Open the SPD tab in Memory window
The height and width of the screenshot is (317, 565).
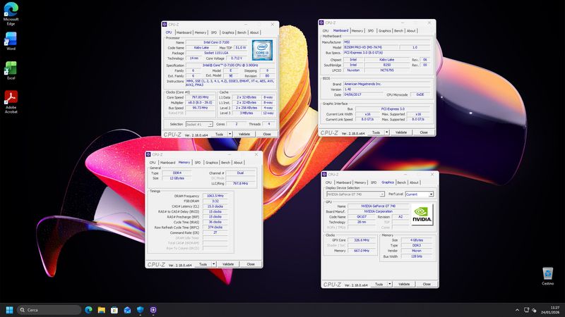(198, 163)
